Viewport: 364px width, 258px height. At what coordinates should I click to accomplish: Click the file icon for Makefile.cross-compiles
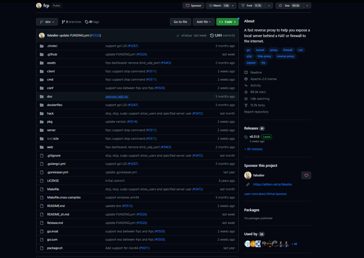42,198
